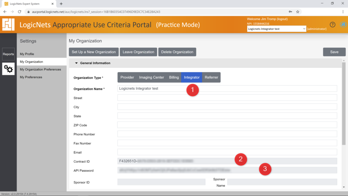Click the scrollbar down arrow
The width and height of the screenshot is (348, 196).
pos(344,187)
